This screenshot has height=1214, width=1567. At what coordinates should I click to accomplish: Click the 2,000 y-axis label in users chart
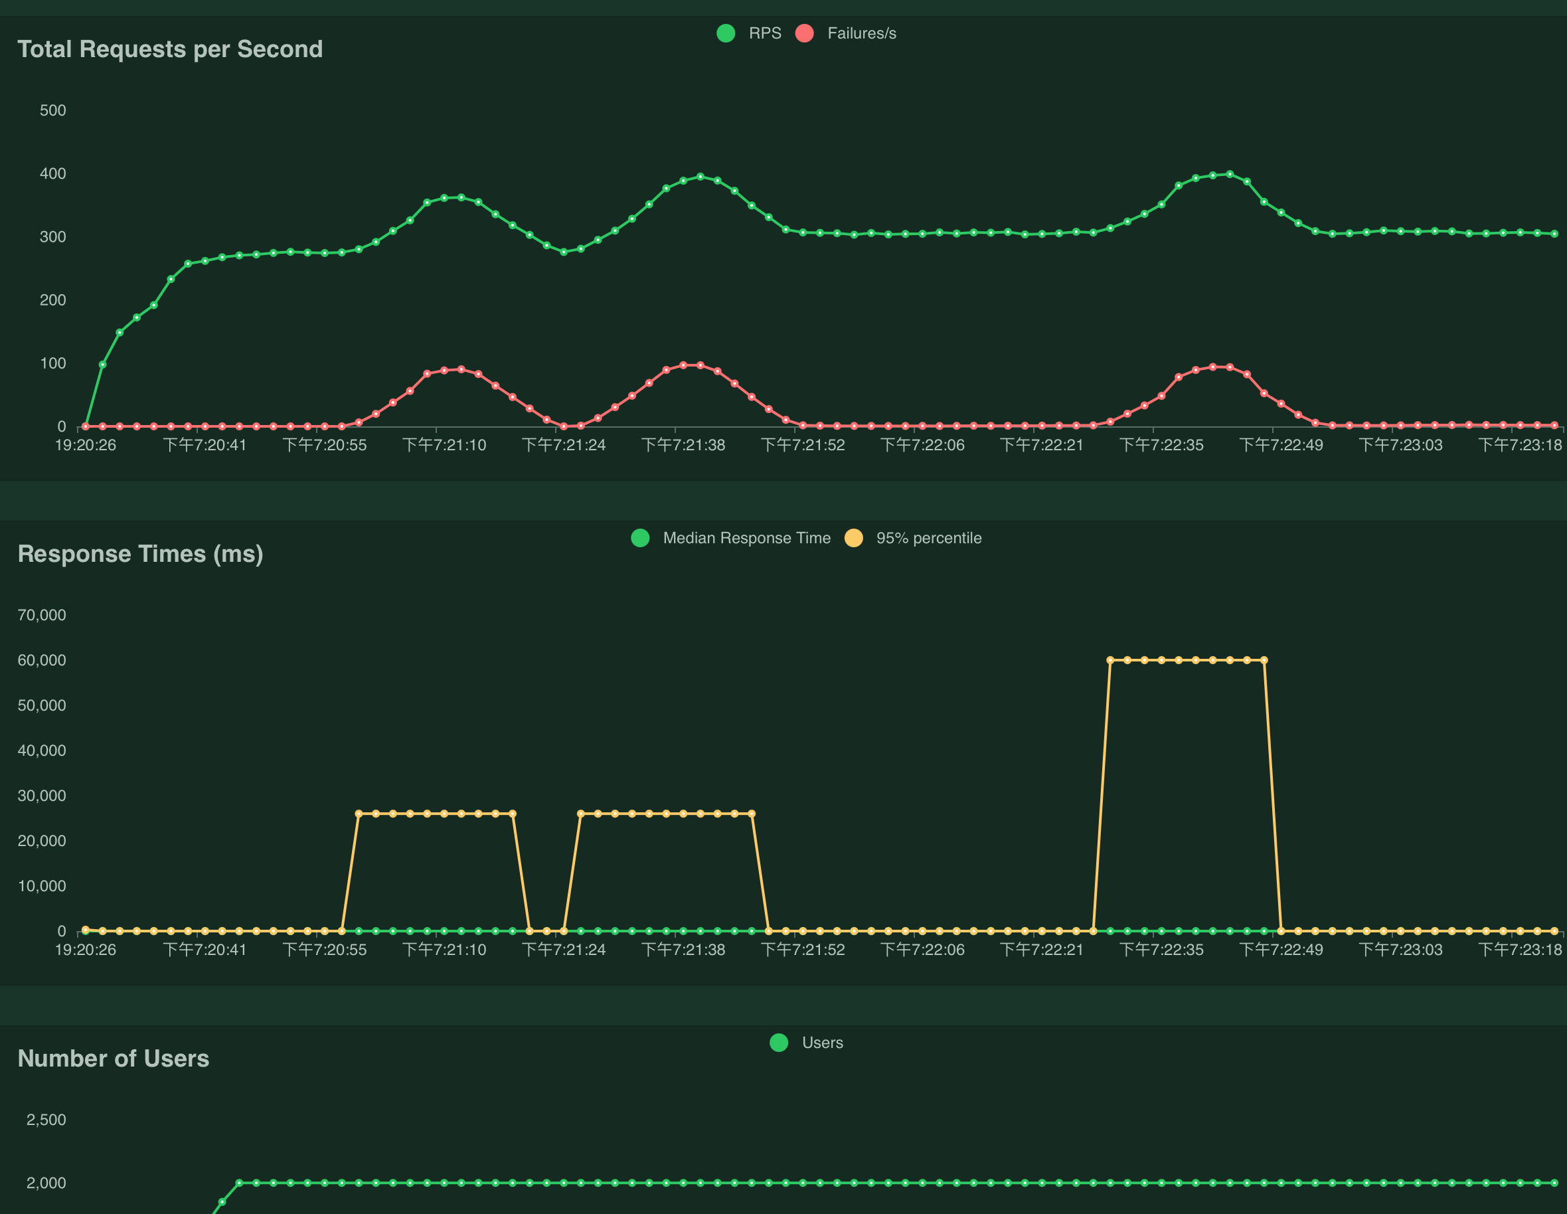46,1183
